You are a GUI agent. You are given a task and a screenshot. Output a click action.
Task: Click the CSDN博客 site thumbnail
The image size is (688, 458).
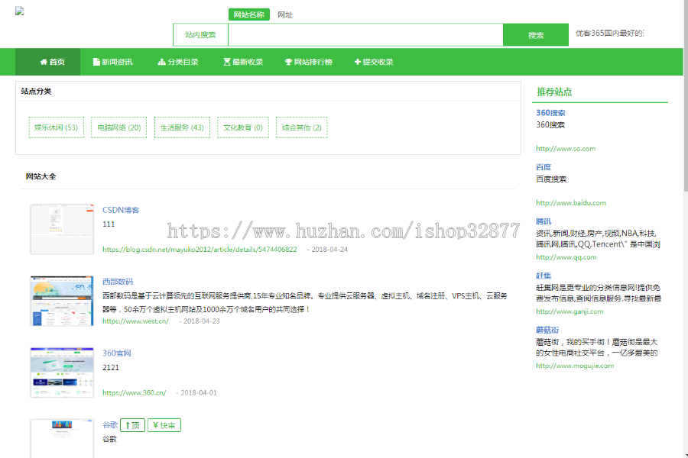62,229
